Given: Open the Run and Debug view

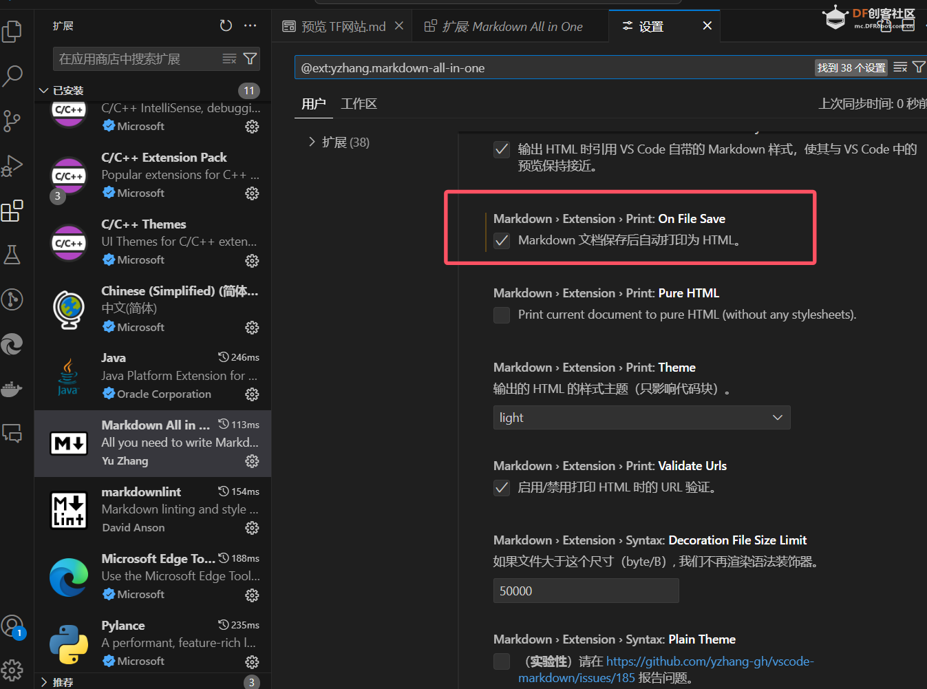Looking at the screenshot, I should [x=12, y=165].
